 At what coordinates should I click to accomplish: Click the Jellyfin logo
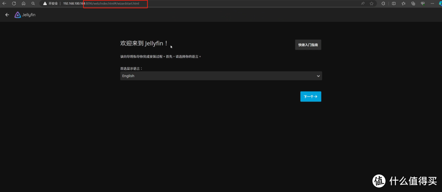25,15
